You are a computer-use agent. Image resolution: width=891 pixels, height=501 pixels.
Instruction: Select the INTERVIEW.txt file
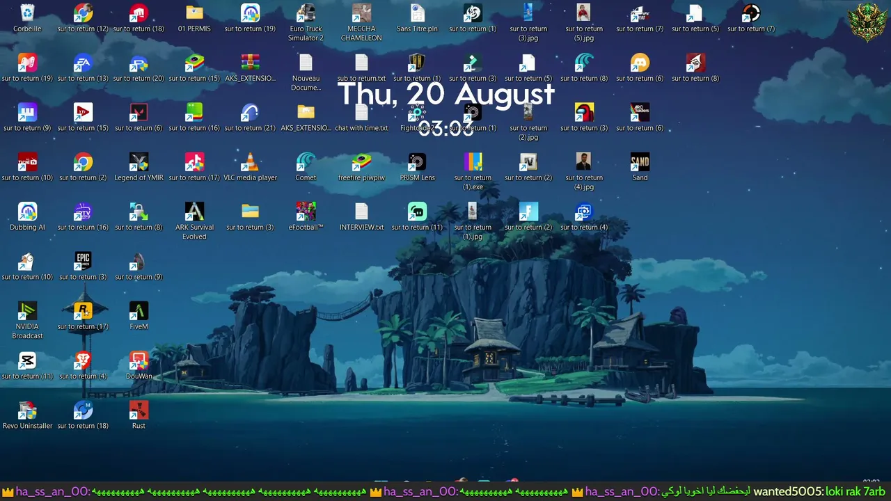tap(361, 216)
